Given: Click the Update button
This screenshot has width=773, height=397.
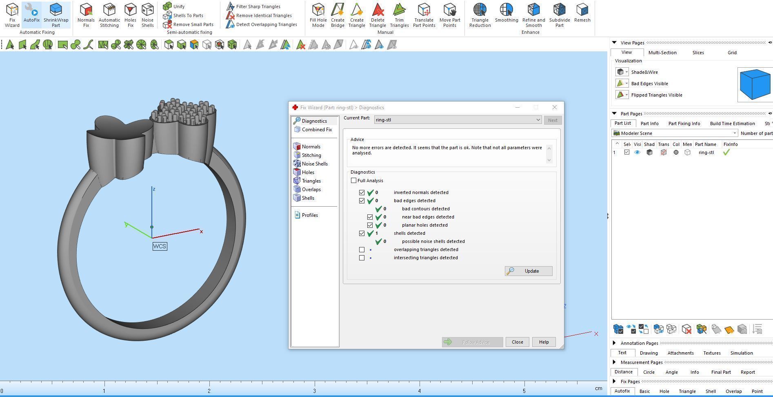Looking at the screenshot, I should tap(529, 271).
